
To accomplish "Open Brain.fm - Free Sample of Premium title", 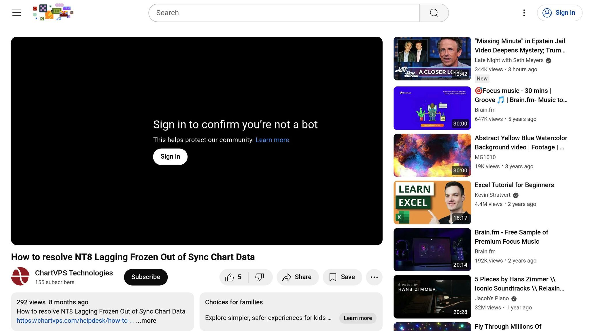I will (511, 237).
